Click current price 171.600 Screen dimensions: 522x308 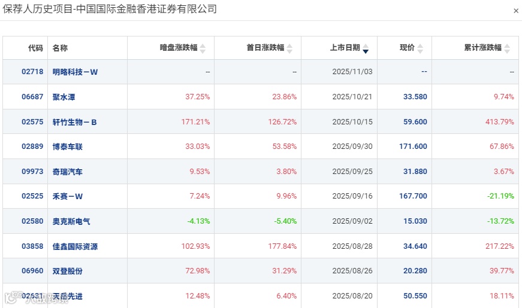point(413,146)
